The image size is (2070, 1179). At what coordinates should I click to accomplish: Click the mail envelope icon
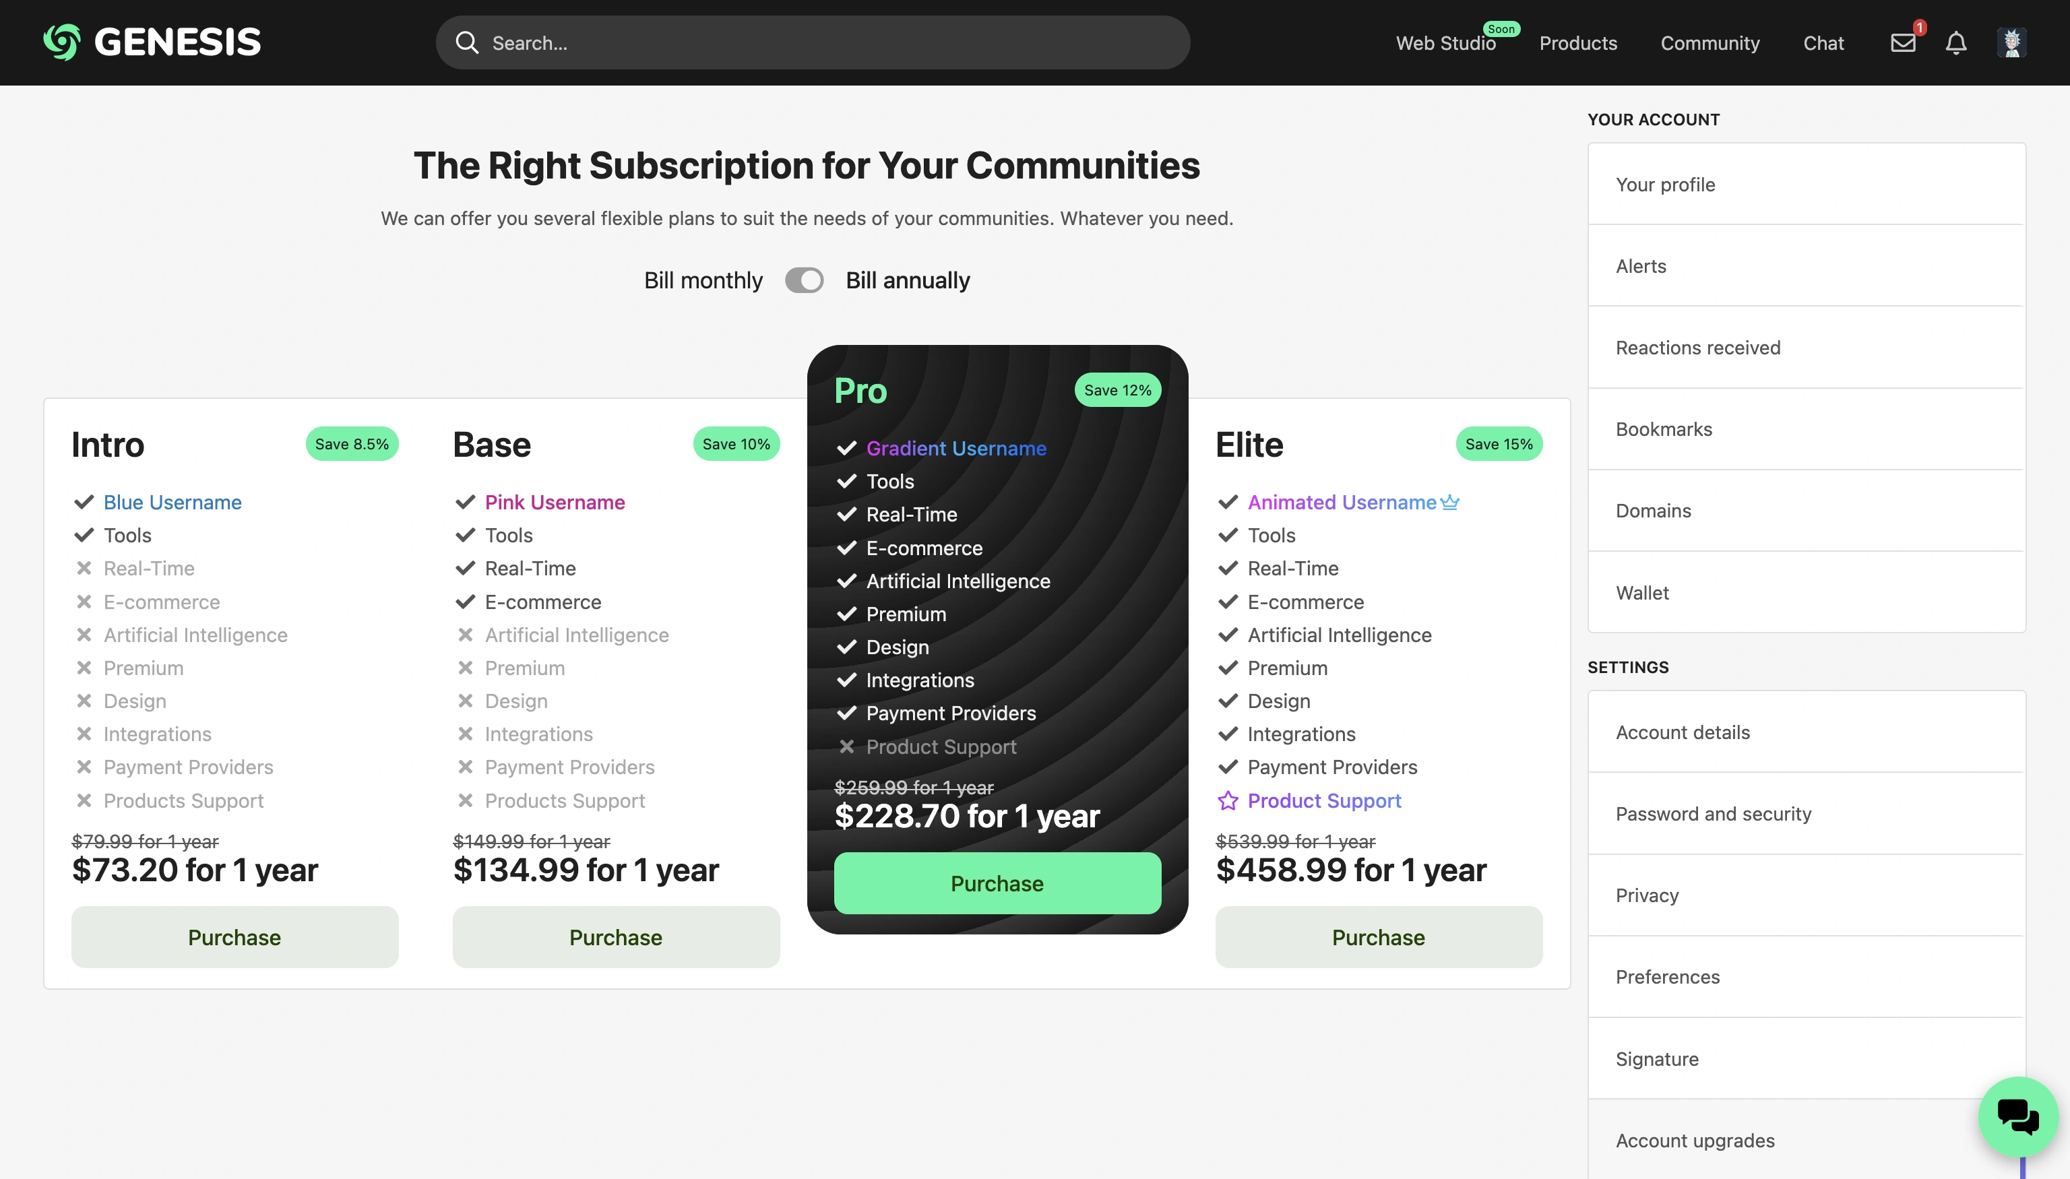point(1904,41)
